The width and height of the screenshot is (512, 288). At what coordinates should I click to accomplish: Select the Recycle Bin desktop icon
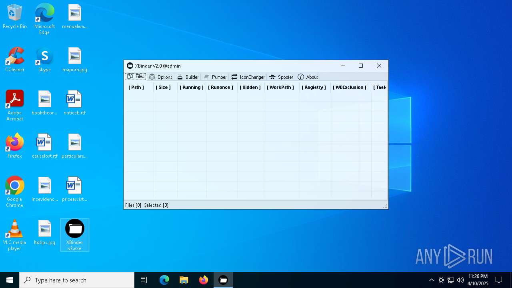tap(15, 17)
